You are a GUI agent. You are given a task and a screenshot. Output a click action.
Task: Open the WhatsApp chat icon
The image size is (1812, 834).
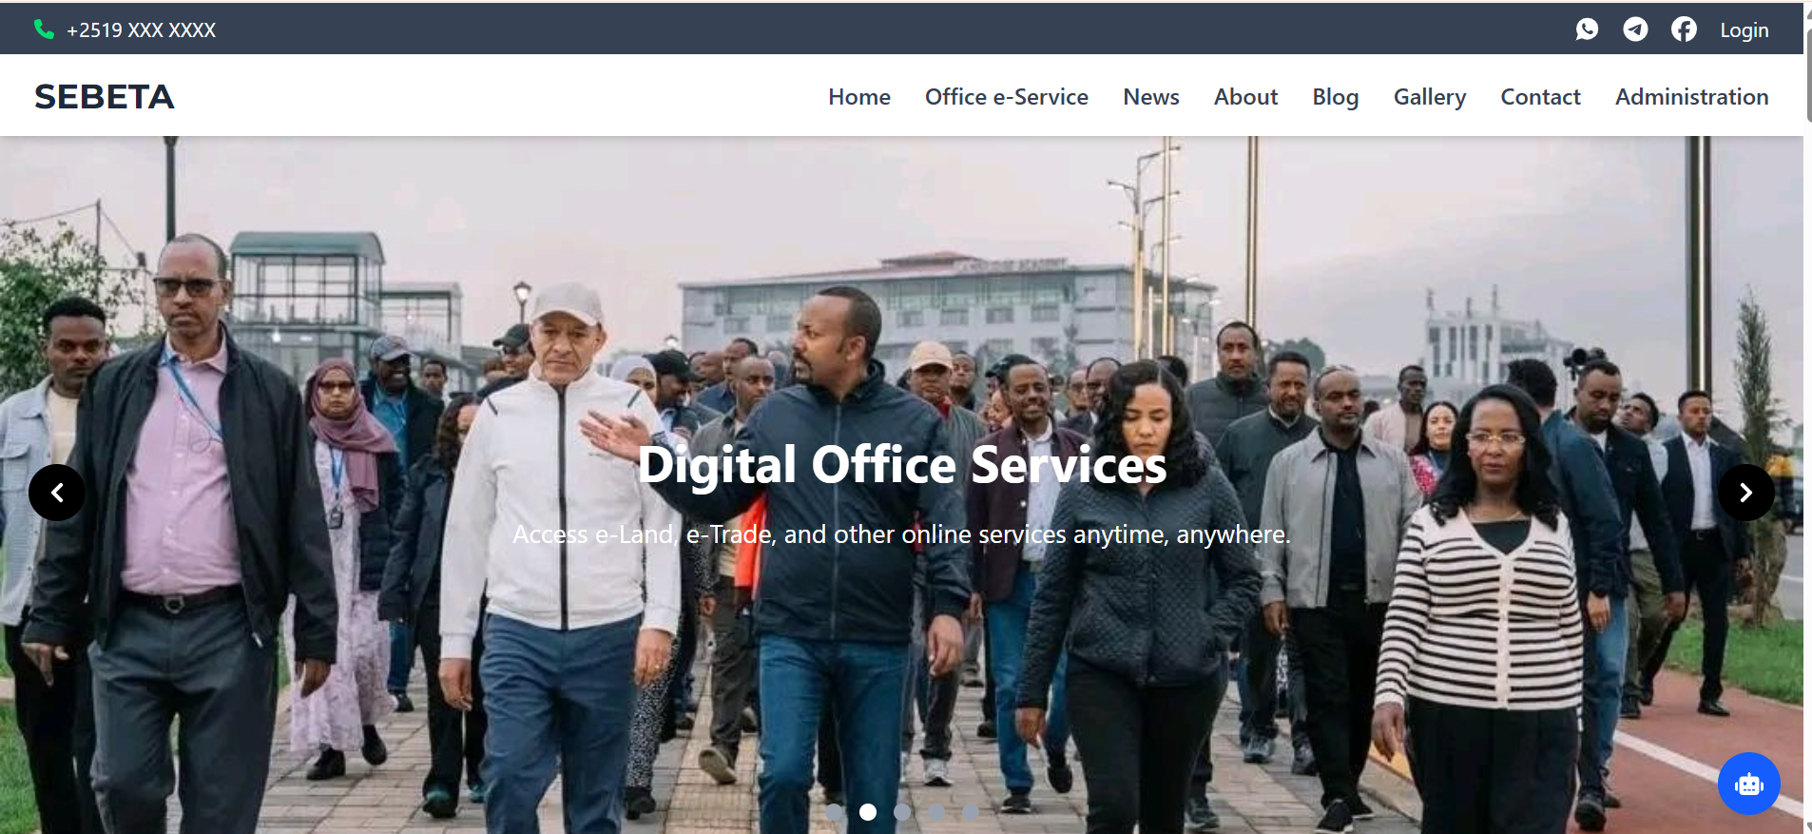(x=1587, y=29)
